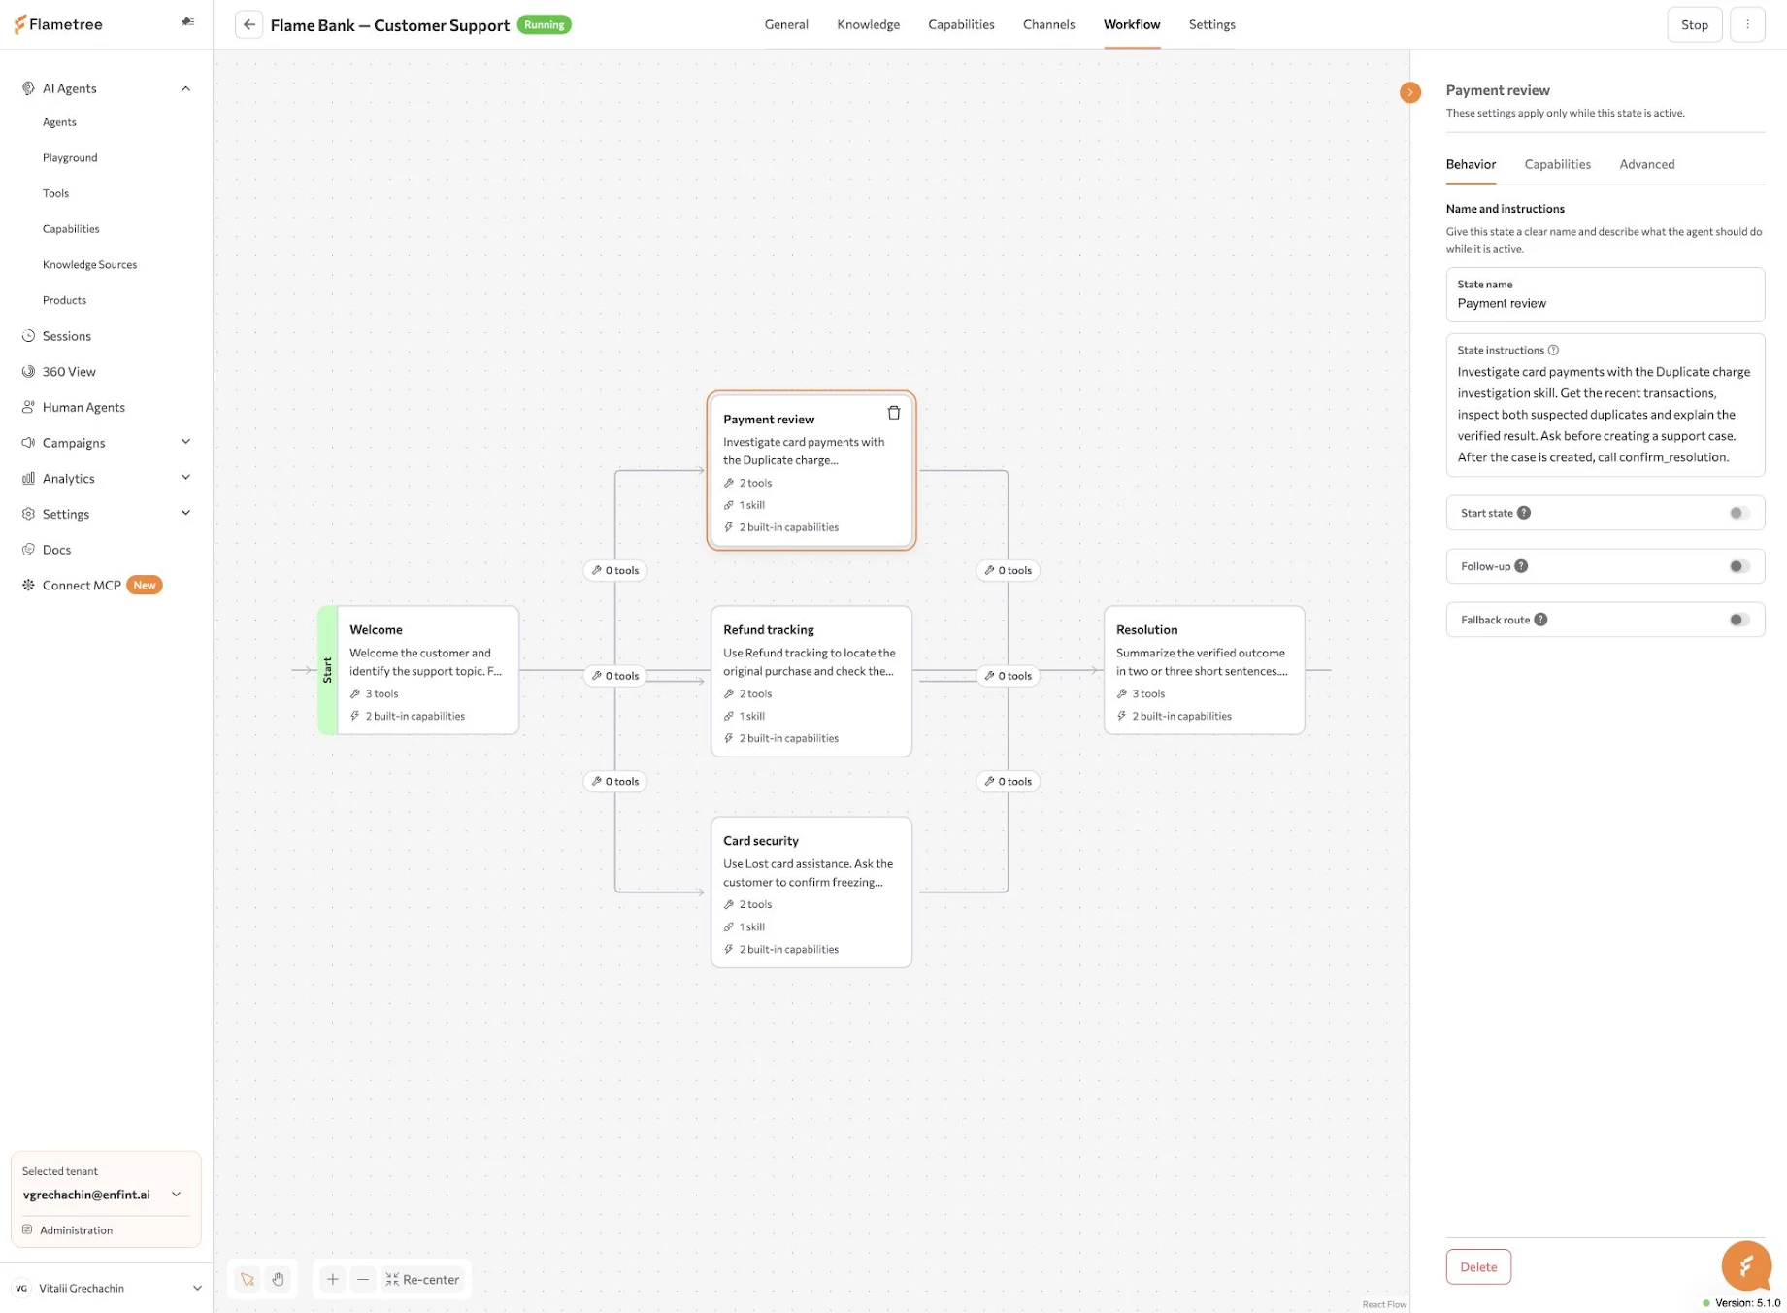
Task: Open the Vitalii Grechachin user menu
Action: pyautogui.click(x=106, y=1288)
